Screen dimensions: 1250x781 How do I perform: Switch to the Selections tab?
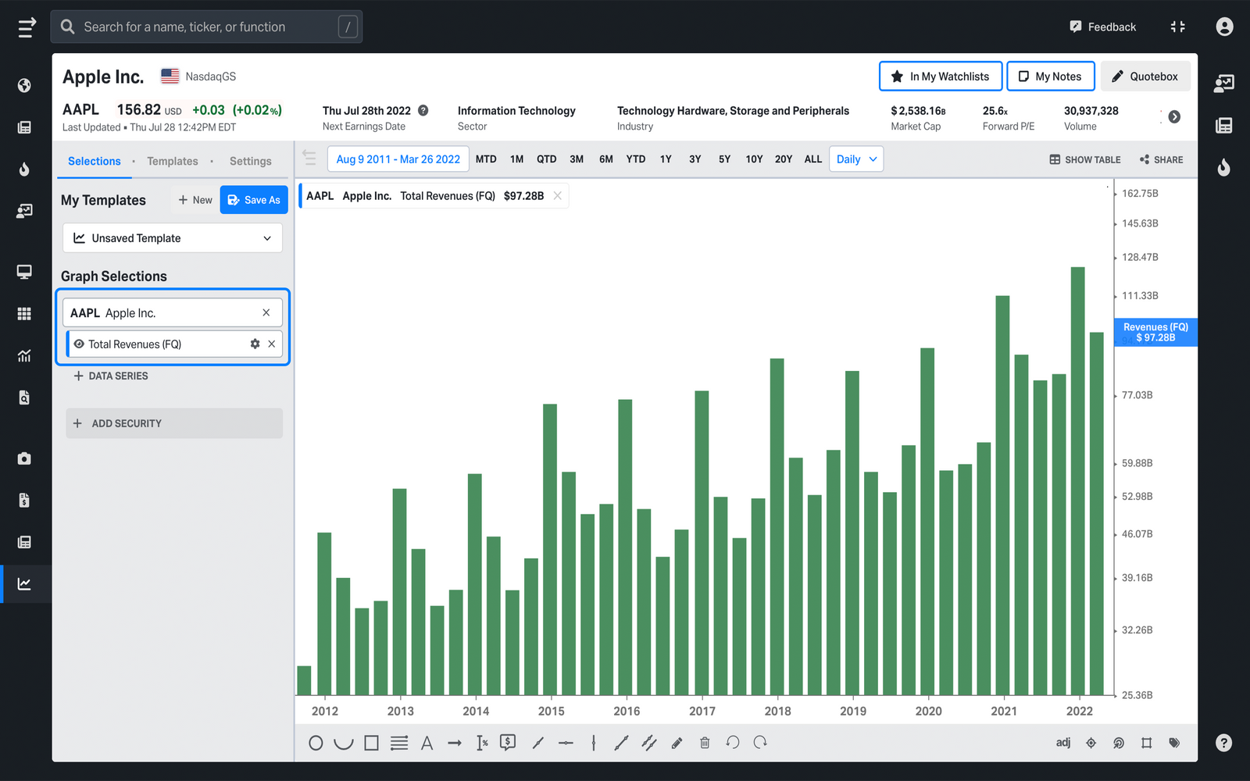pyautogui.click(x=95, y=161)
